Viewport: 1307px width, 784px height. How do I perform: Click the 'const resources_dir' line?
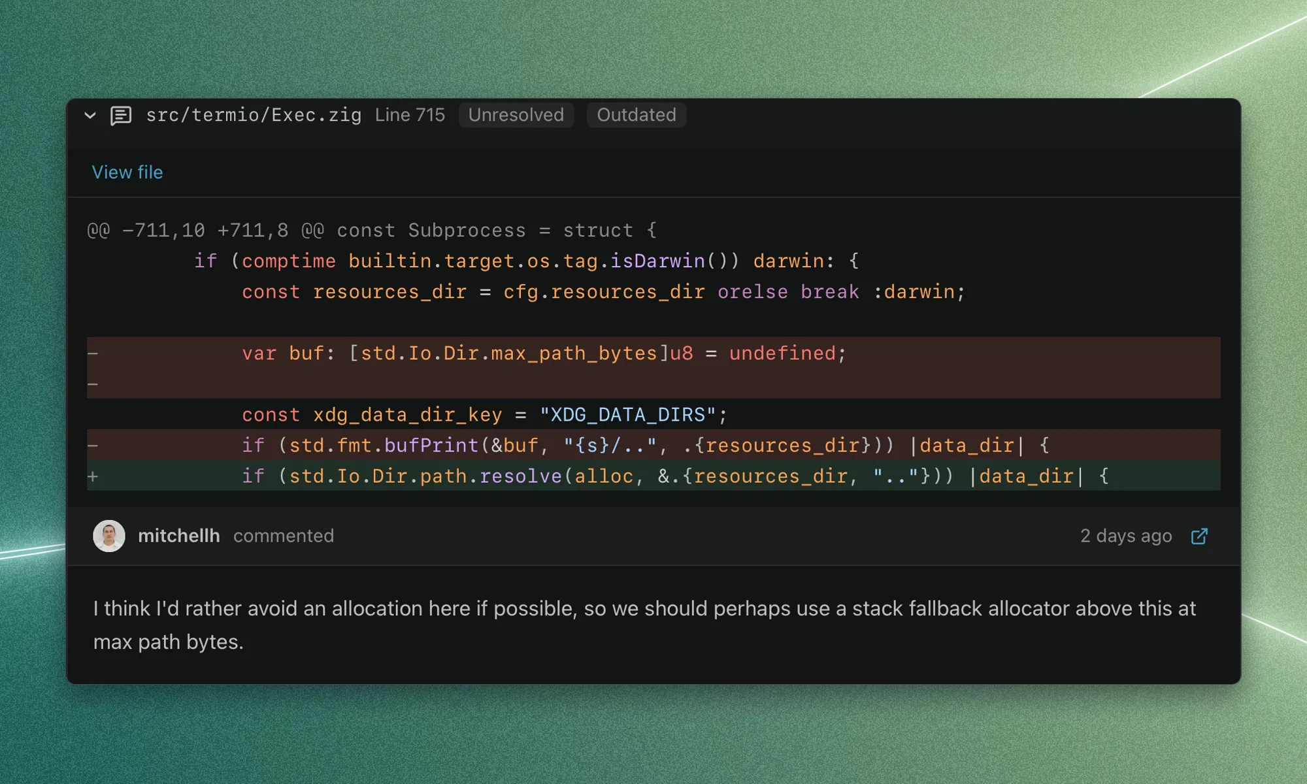click(x=653, y=292)
